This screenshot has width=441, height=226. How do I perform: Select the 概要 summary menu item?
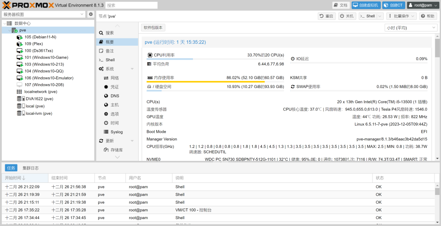pyautogui.click(x=117, y=42)
